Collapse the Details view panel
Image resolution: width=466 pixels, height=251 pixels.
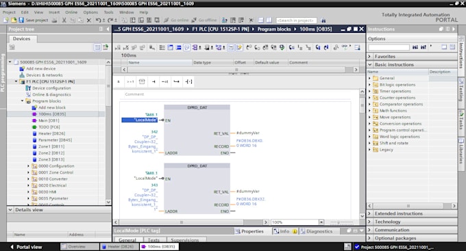10,210
